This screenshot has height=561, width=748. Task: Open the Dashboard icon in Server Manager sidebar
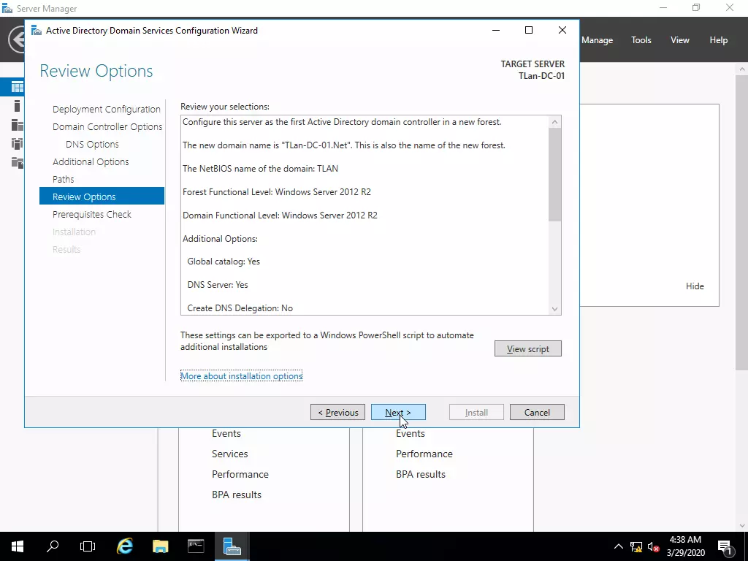click(x=18, y=87)
